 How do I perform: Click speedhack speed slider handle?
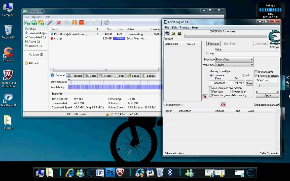pyautogui.click(x=259, y=85)
